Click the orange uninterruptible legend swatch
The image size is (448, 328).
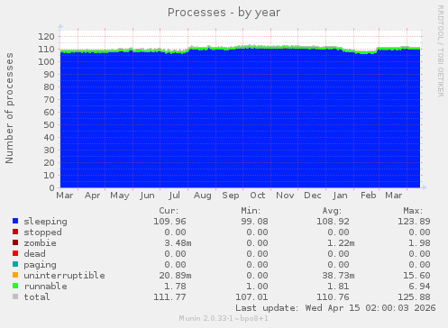click(15, 275)
